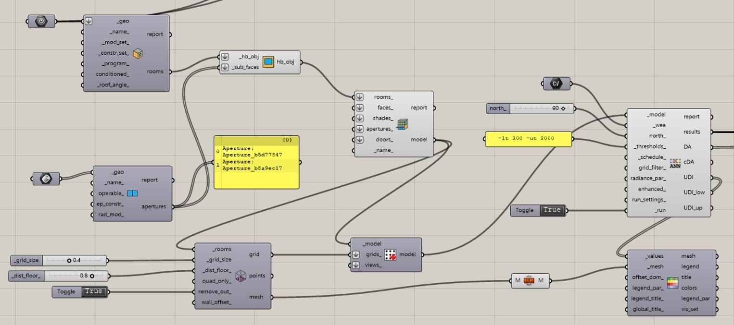Click the apertures output label
The height and width of the screenshot is (325, 734).
coord(154,206)
